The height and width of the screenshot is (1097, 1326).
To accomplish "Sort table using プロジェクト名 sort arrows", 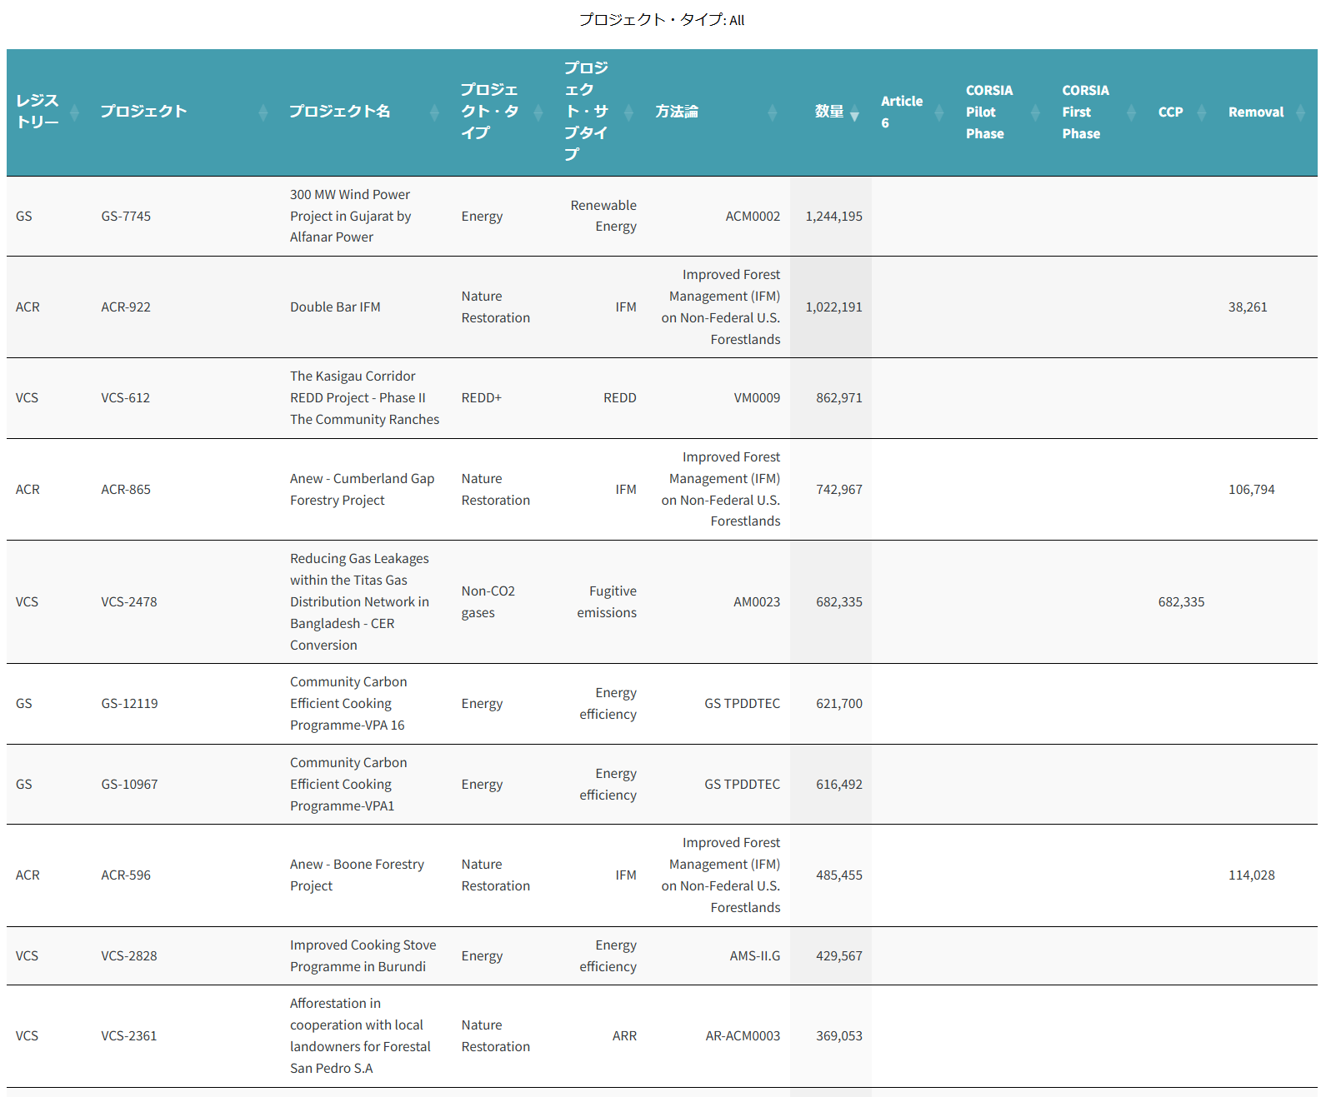I will [434, 112].
